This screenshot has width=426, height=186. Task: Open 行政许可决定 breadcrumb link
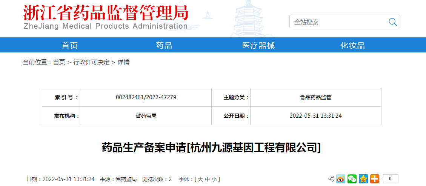click(x=91, y=62)
